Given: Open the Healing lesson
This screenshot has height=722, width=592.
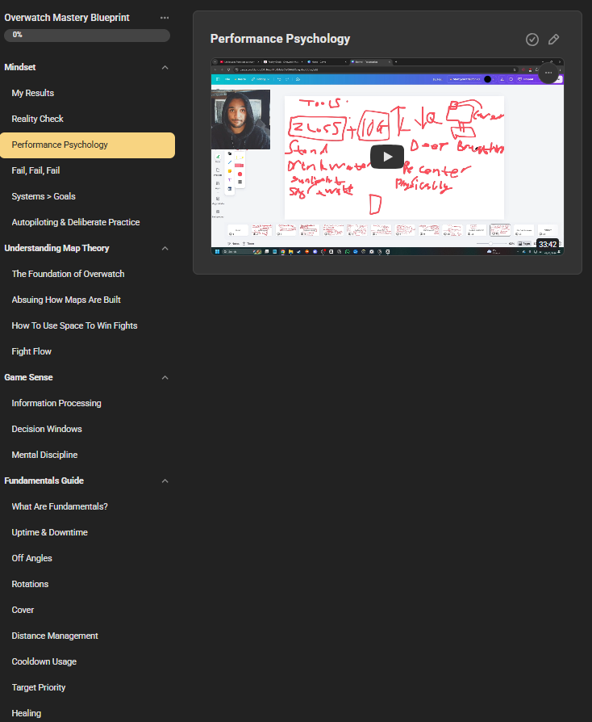Looking at the screenshot, I should coord(87,713).
